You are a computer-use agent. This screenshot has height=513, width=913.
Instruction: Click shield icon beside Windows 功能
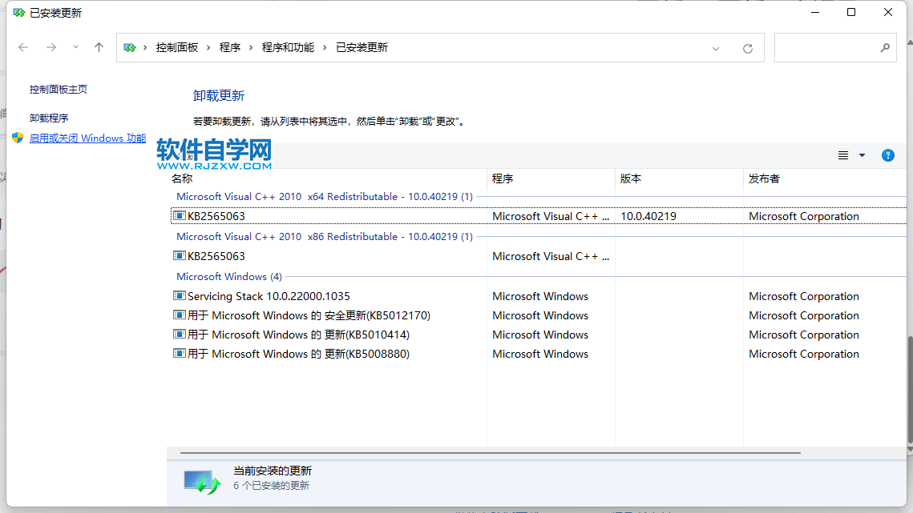pos(18,138)
